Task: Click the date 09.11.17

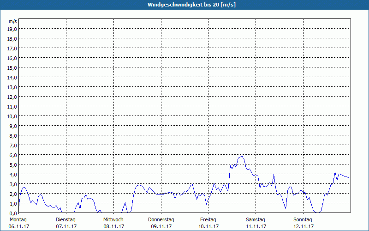Action: click(x=161, y=226)
